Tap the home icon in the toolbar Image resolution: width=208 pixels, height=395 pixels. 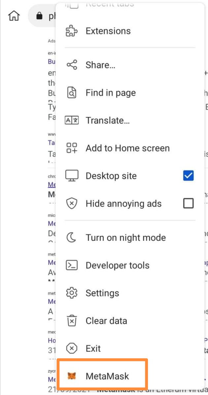14,16
